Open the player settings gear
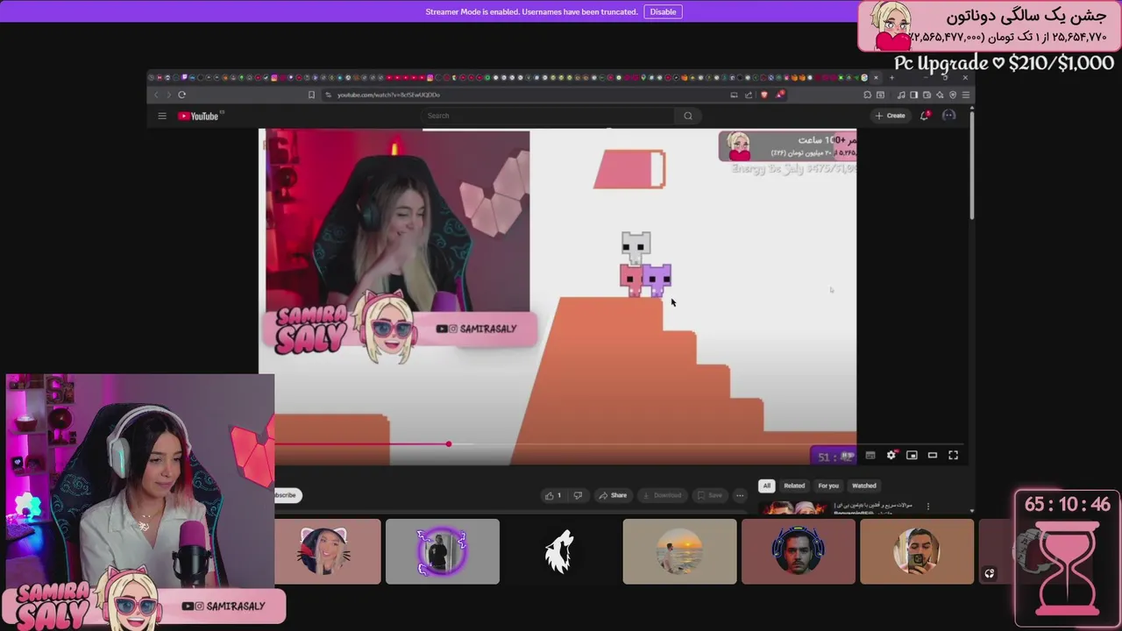1122x631 pixels. tap(891, 455)
